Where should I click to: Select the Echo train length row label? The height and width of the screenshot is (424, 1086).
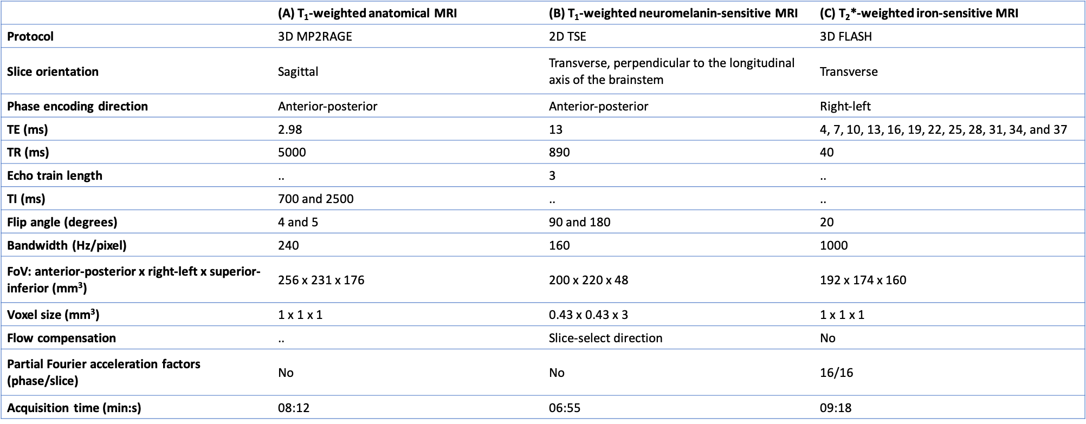(55, 175)
